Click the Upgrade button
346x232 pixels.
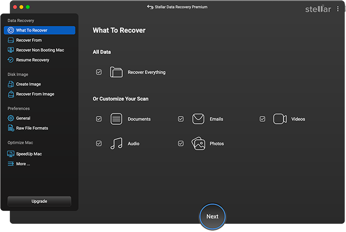click(39, 201)
